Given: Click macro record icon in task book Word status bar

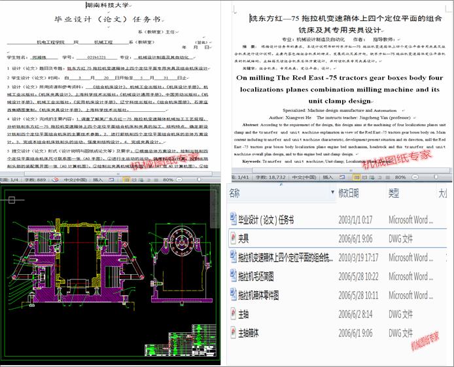Looking at the screenshot, I should click(x=111, y=180).
